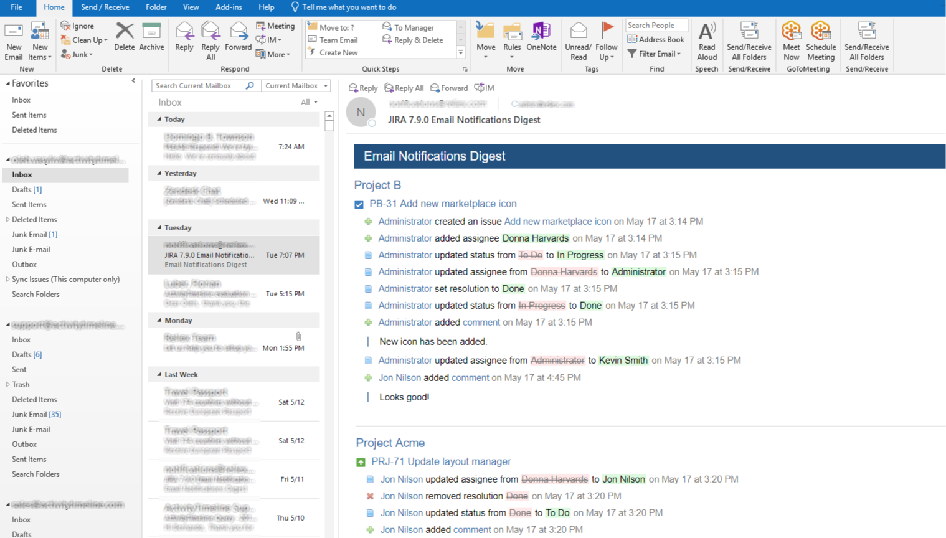The image size is (946, 538).
Task: Minimize the folder pane
Action: click(133, 81)
